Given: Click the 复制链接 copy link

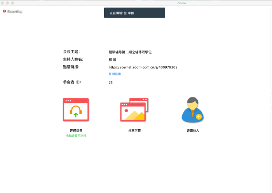Looking at the screenshot, I should click(115, 74).
